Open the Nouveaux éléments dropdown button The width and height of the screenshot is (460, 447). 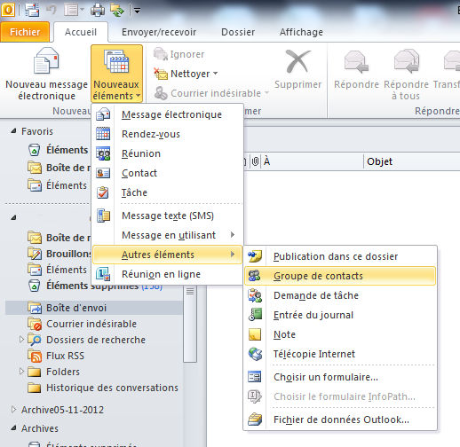click(x=116, y=74)
